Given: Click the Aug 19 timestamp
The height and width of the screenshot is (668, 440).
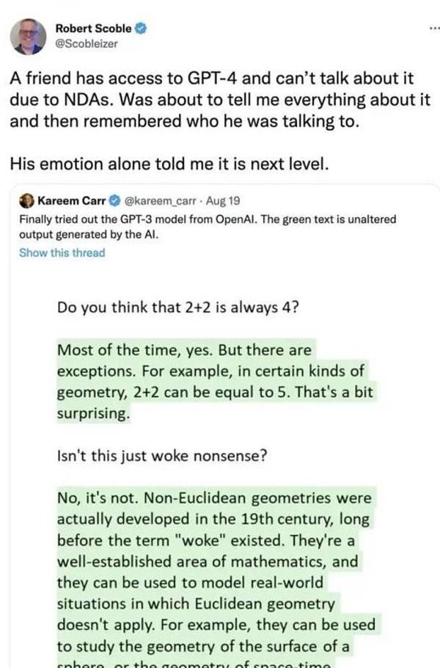Looking at the screenshot, I should coord(223,200).
